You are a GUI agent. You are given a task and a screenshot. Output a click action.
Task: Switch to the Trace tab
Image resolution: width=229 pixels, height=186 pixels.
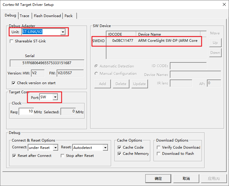[24, 16]
